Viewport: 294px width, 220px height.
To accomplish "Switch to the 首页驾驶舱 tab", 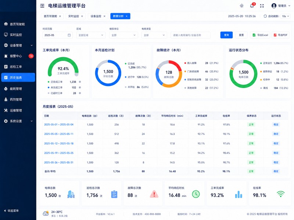I will click(x=50, y=16).
